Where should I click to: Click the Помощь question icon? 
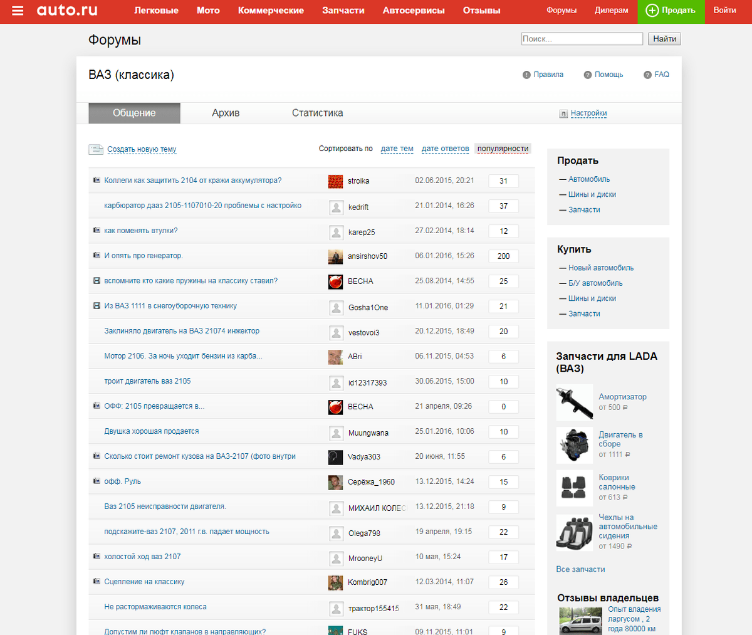588,75
